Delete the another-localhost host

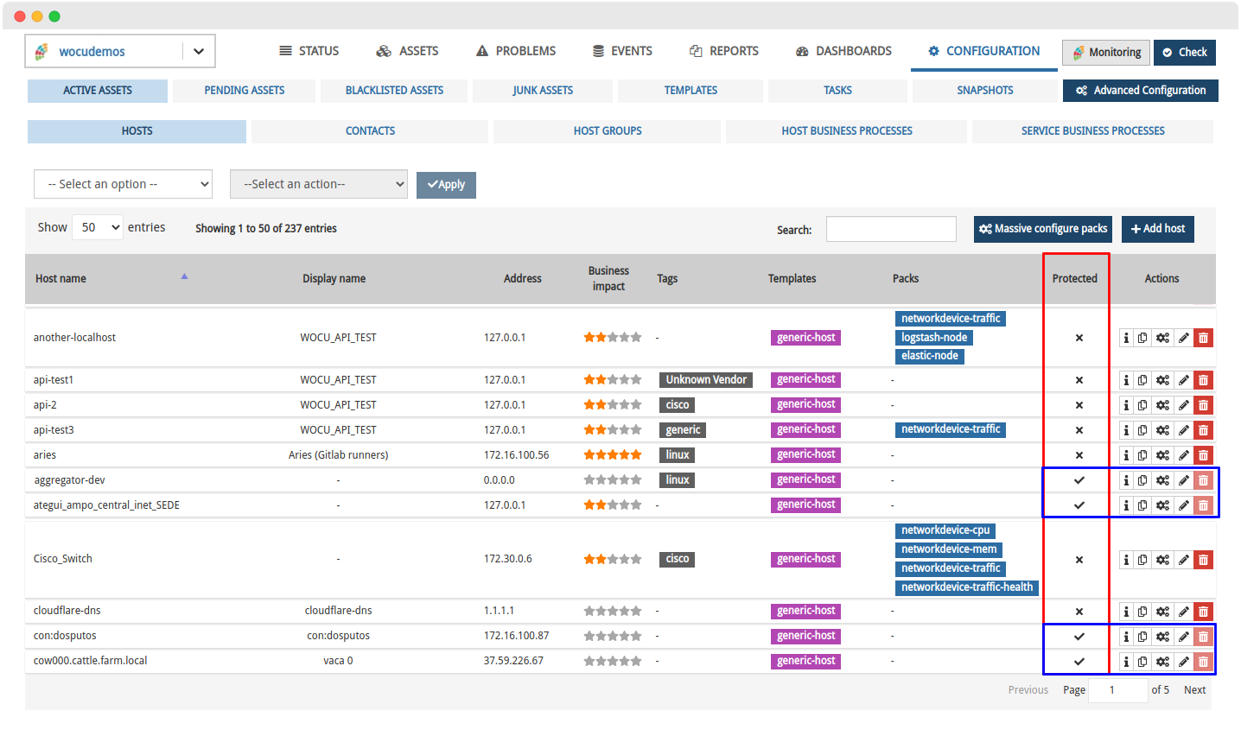click(x=1203, y=338)
